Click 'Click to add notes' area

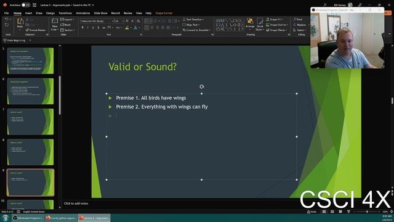[x=76, y=203]
